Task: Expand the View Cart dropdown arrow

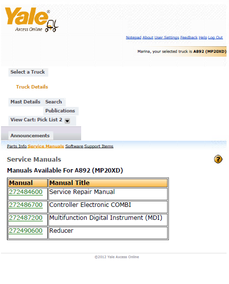Action: (x=67, y=121)
